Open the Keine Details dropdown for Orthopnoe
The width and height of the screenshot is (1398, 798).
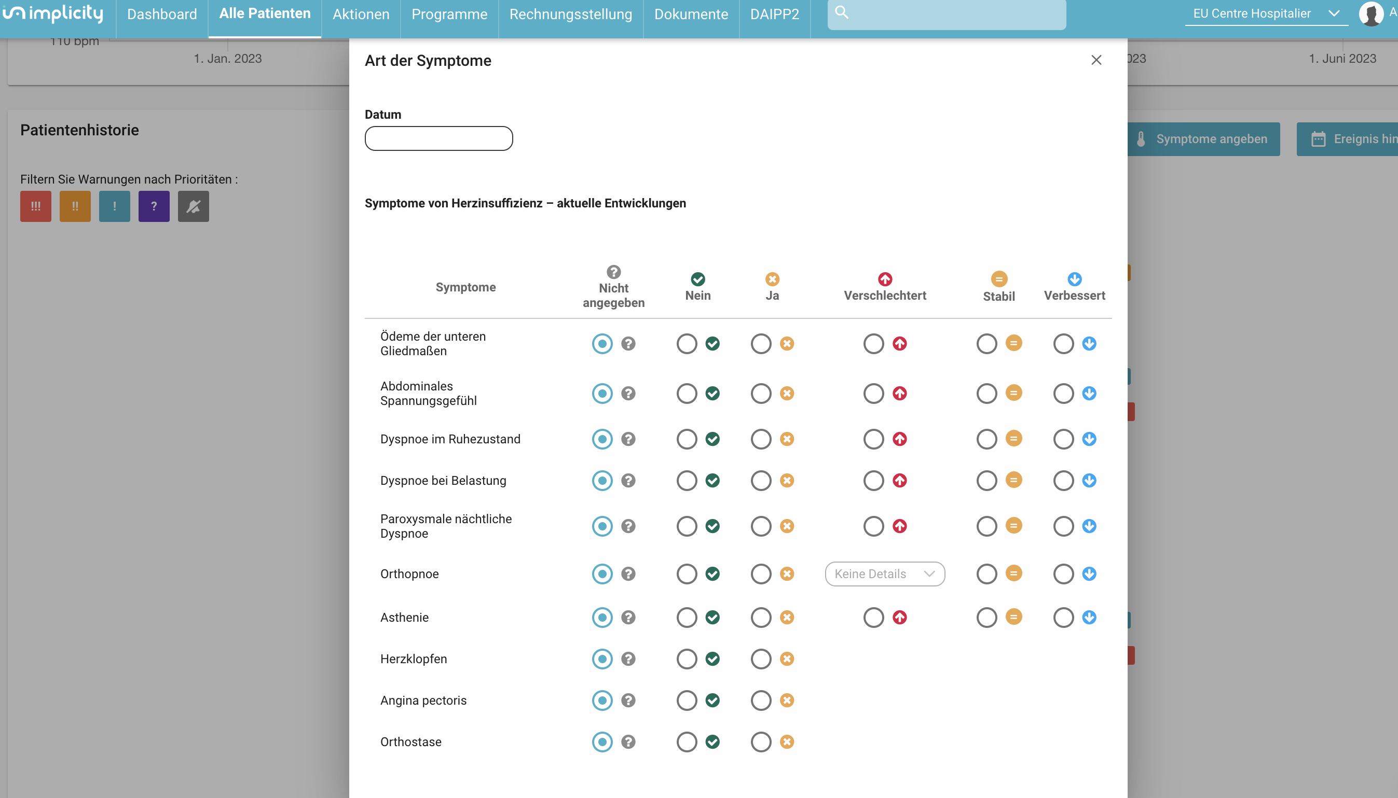point(885,574)
